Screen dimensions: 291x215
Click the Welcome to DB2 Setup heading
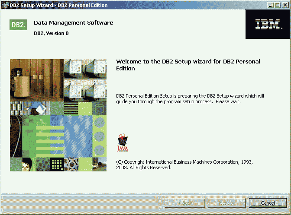188,65
